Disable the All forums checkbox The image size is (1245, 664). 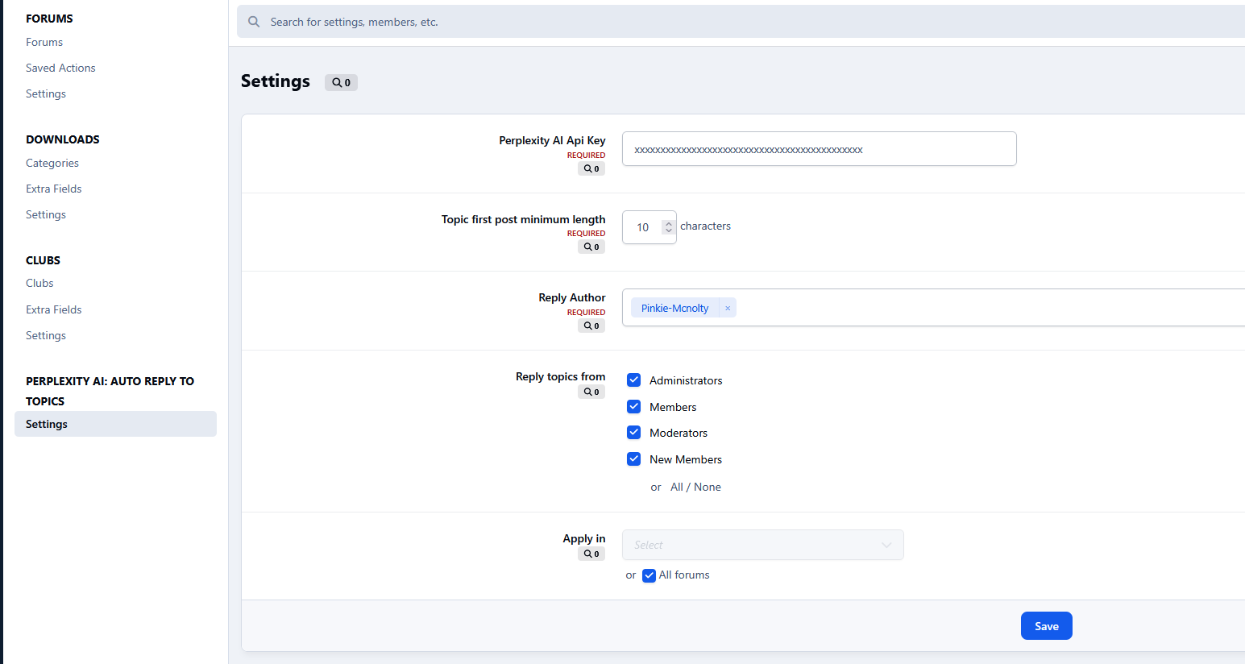click(x=649, y=575)
